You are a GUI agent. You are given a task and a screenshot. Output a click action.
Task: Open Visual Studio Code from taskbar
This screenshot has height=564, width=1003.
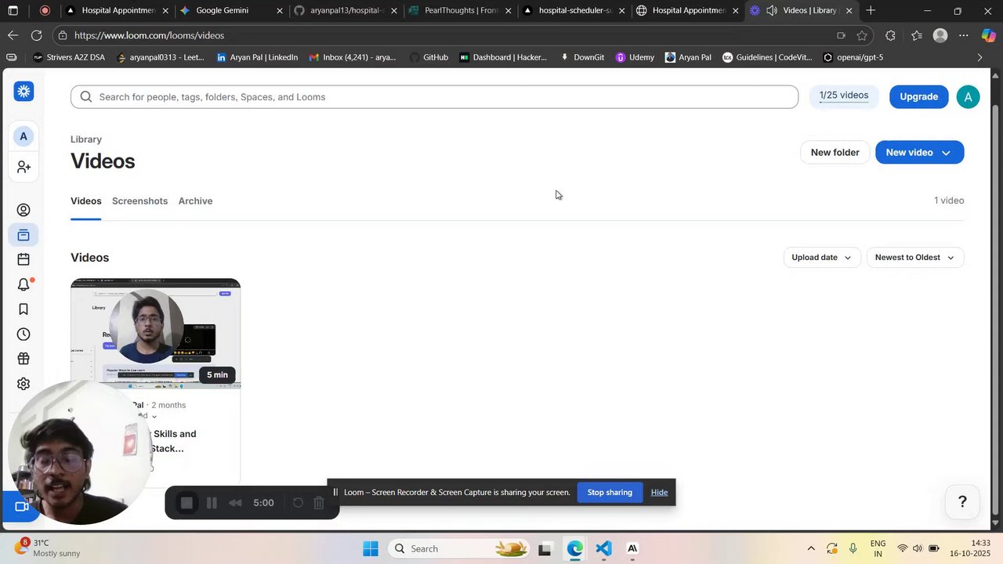(x=603, y=549)
